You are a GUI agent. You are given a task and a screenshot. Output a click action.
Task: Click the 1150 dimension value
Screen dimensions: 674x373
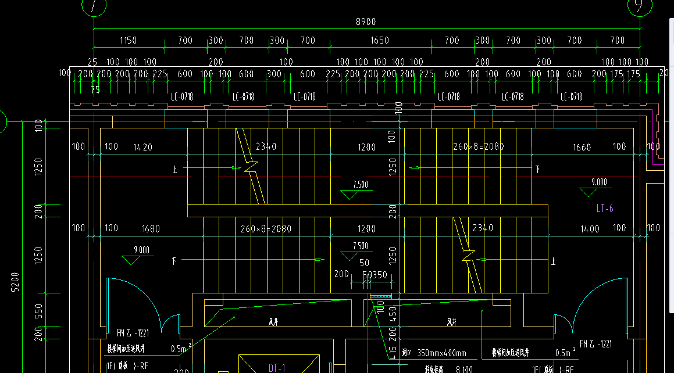point(128,40)
